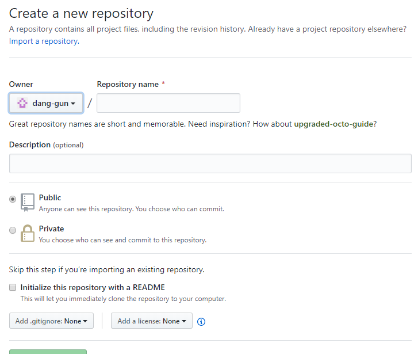Click 'You choose who can see and commit' text
Viewport: 418px width, 354px height.
click(x=122, y=240)
